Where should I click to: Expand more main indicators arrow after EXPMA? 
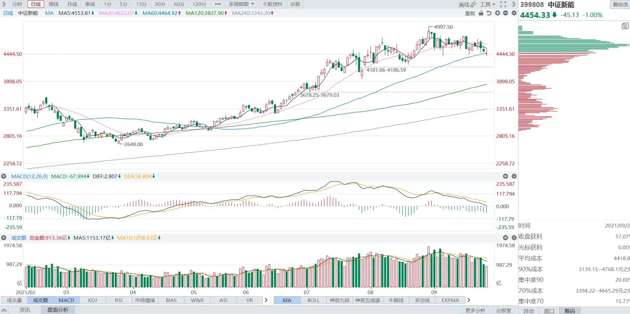tap(468, 300)
